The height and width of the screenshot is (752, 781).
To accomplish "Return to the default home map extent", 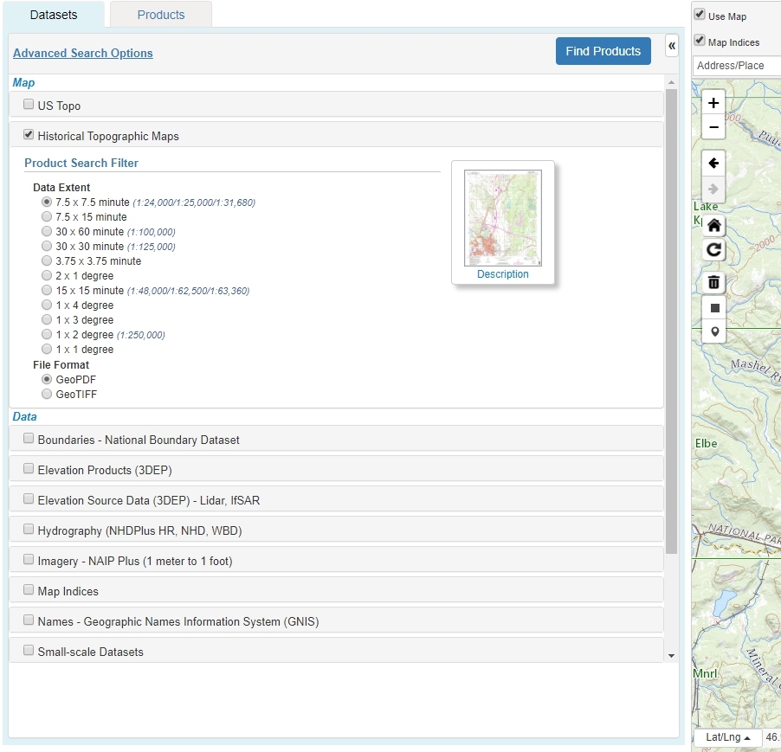I will (x=713, y=225).
